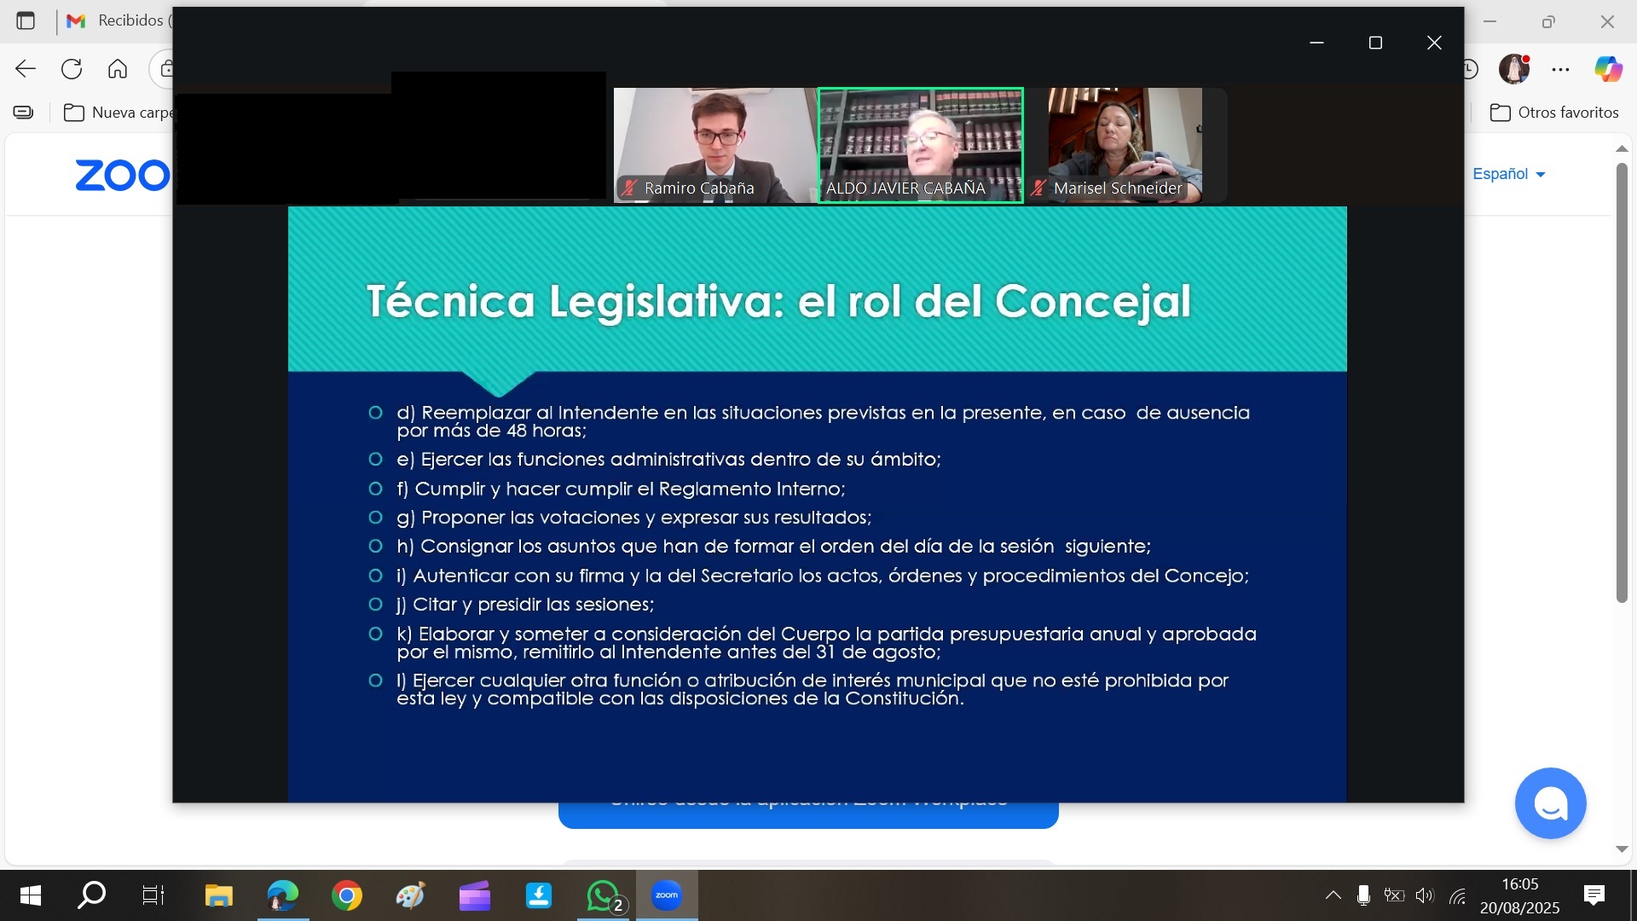Open File Explorer from taskbar
The height and width of the screenshot is (921, 1637).
tap(219, 895)
